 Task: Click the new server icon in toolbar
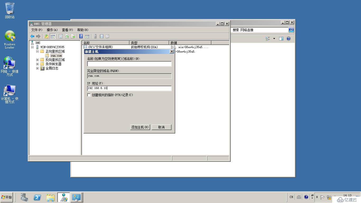[x=95, y=36]
